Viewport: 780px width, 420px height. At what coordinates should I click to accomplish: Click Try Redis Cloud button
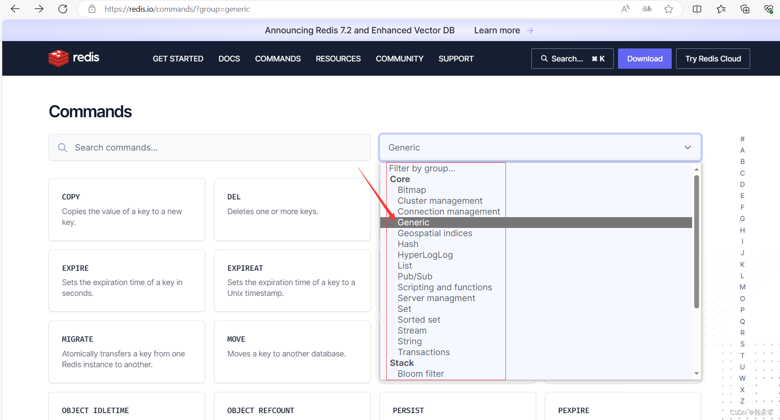[x=713, y=58]
